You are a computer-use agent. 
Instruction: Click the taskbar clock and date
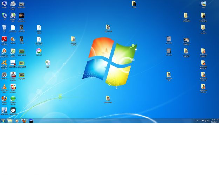(213, 121)
